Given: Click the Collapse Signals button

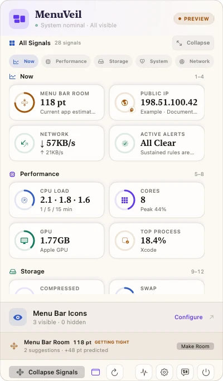Looking at the screenshot, I should point(47,372).
